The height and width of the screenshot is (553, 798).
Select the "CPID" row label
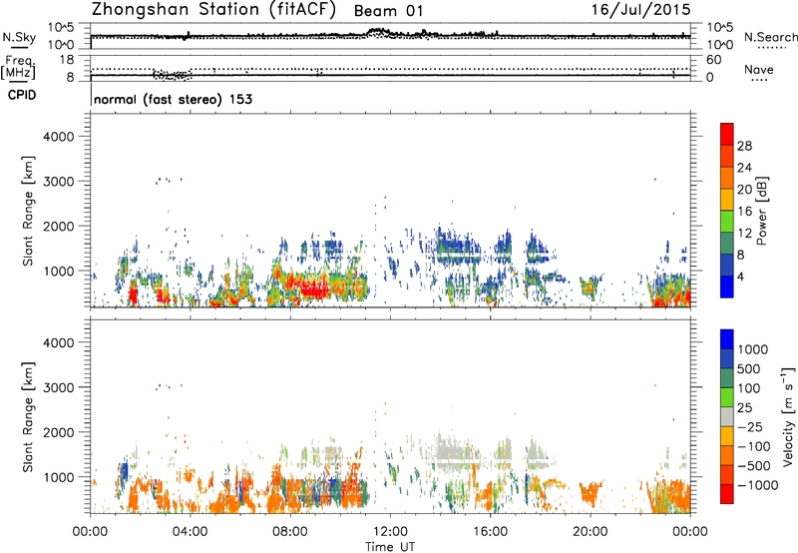tap(22, 95)
